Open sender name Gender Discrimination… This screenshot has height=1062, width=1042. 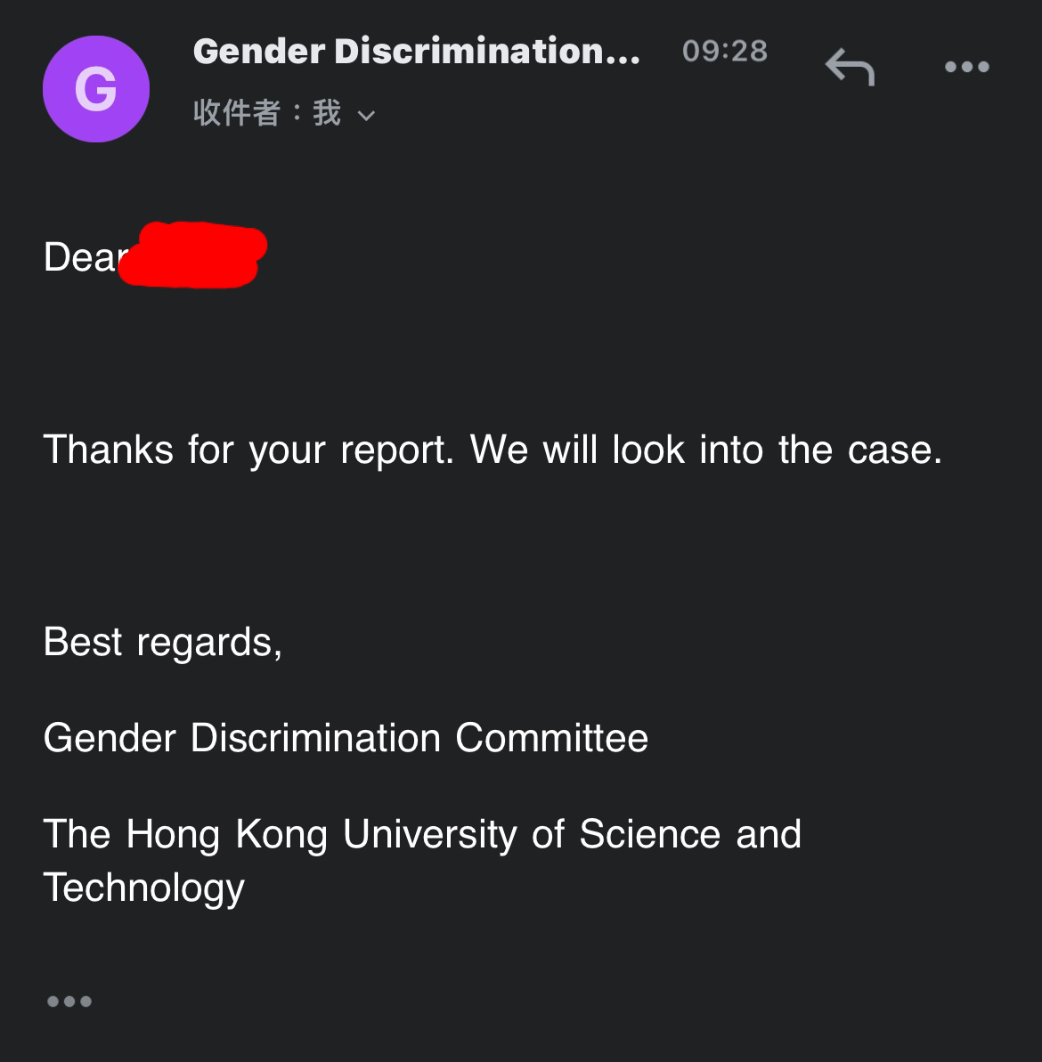pyautogui.click(x=416, y=52)
